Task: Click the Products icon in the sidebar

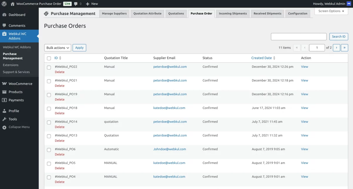Action: point(5,92)
